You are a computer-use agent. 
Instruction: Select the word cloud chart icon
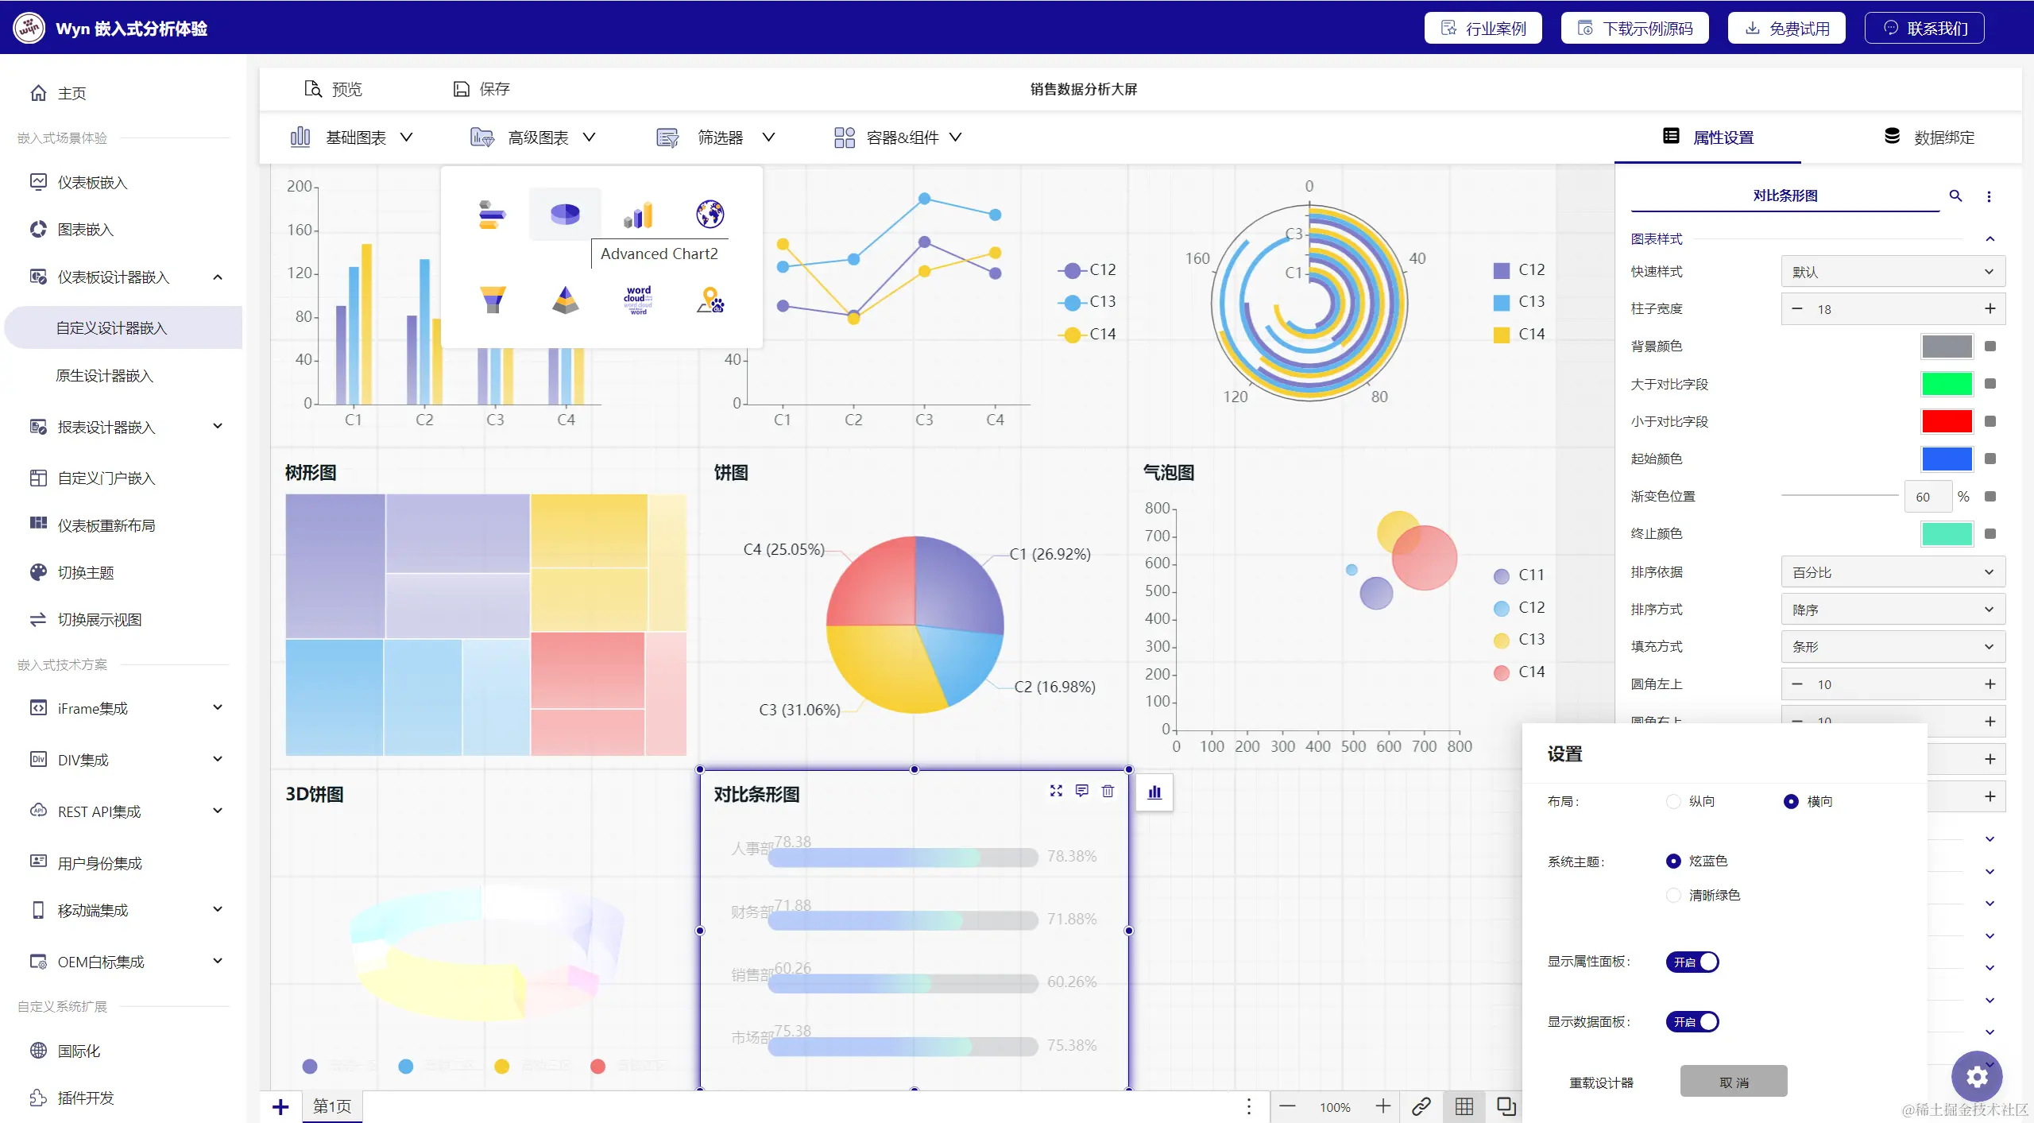tap(637, 300)
